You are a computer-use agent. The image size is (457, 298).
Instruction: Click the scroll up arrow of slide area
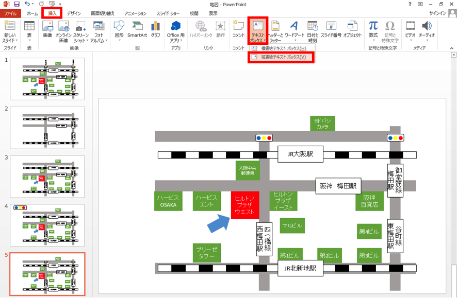[453, 55]
